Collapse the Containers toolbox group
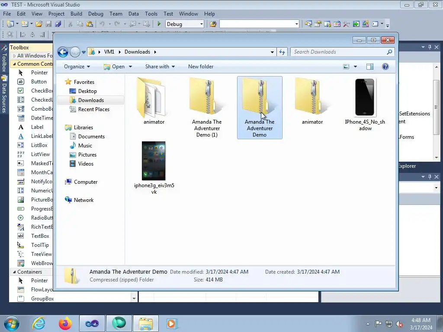443x332 pixels. [14, 272]
